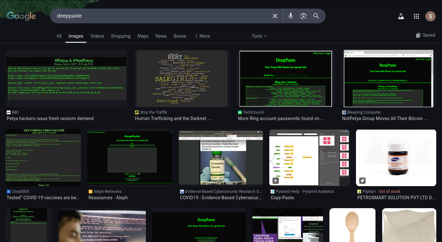Open TechCrunch DeepPaste Ring cameras thumbnail

point(286,79)
